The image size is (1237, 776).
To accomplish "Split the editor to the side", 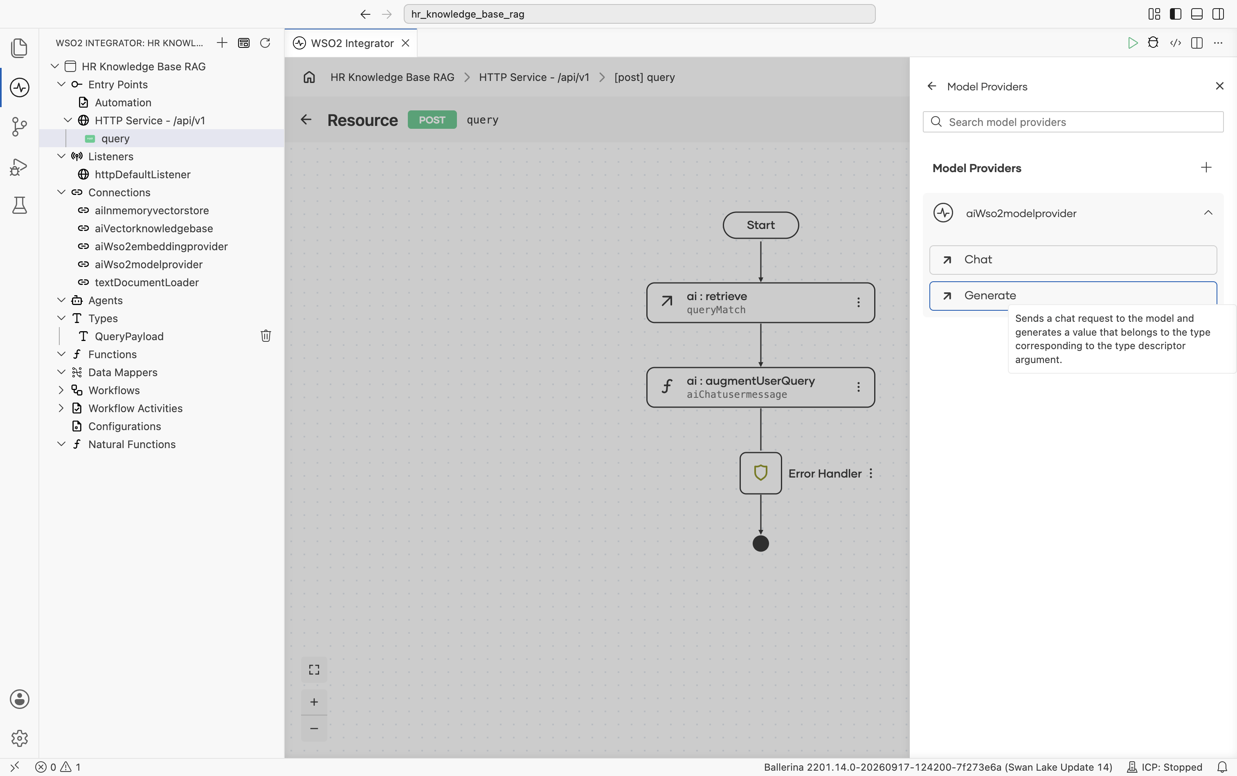I will [x=1197, y=43].
